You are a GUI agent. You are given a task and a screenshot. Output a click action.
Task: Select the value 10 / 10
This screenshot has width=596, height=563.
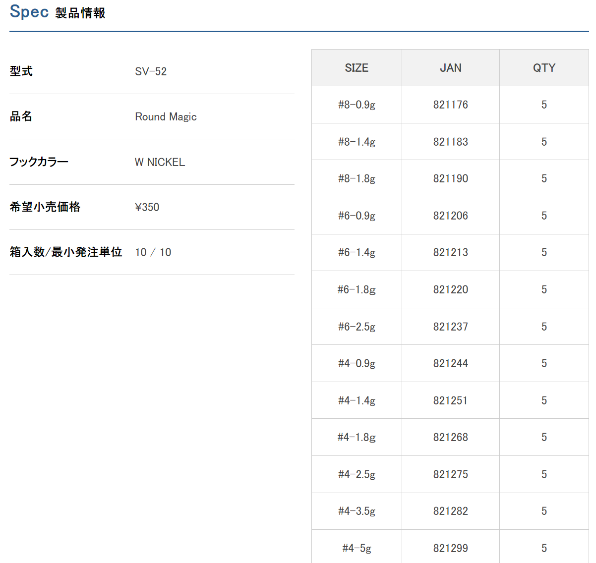click(153, 252)
